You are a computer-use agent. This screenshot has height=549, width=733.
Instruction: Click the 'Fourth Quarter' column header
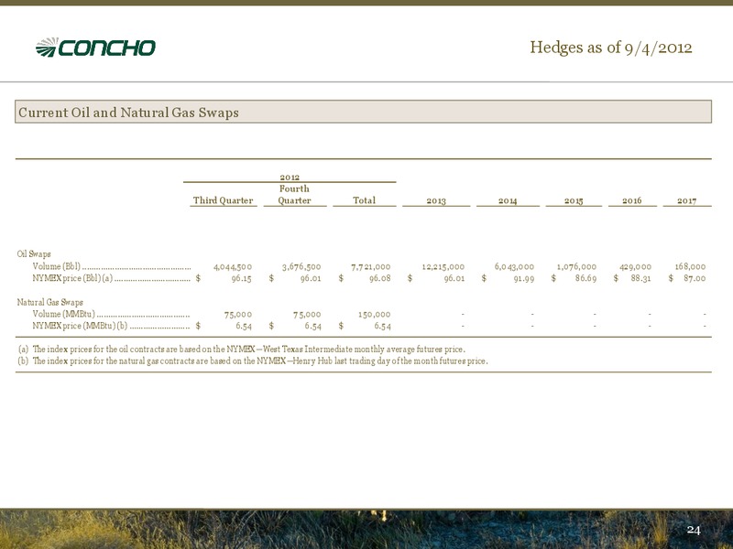[294, 194]
